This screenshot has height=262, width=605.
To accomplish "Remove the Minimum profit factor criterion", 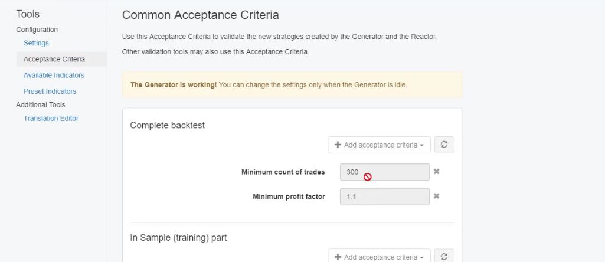I will pyautogui.click(x=437, y=196).
